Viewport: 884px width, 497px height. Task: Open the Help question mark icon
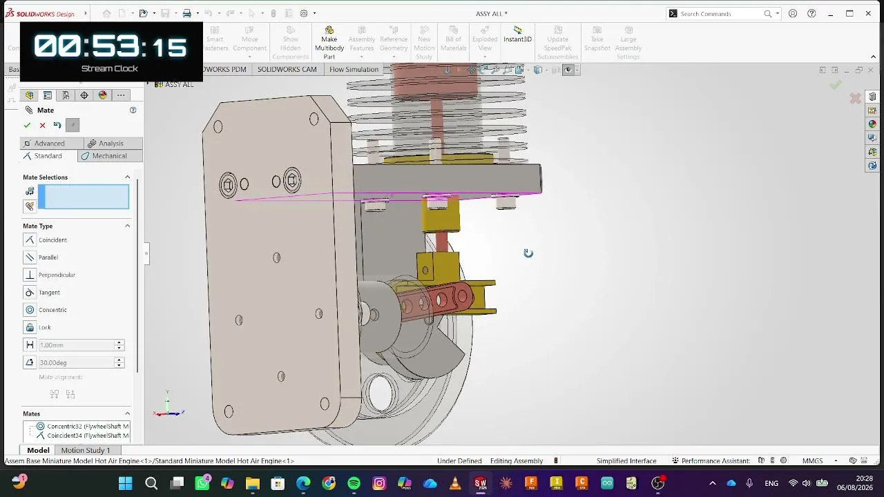coord(811,14)
